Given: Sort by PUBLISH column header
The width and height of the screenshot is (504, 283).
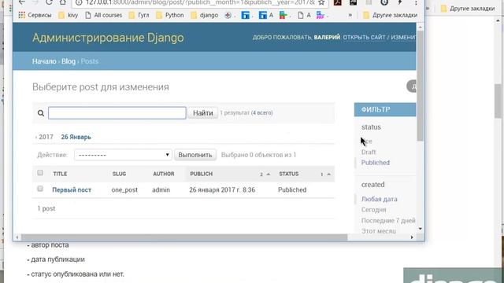Looking at the screenshot, I should pyautogui.click(x=202, y=174).
